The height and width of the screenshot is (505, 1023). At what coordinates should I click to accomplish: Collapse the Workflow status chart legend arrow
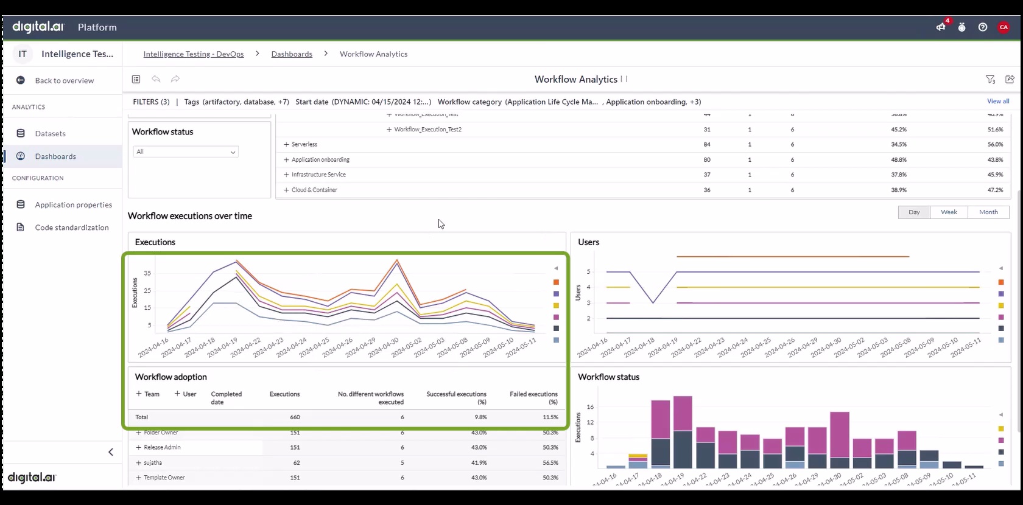pyautogui.click(x=1001, y=415)
